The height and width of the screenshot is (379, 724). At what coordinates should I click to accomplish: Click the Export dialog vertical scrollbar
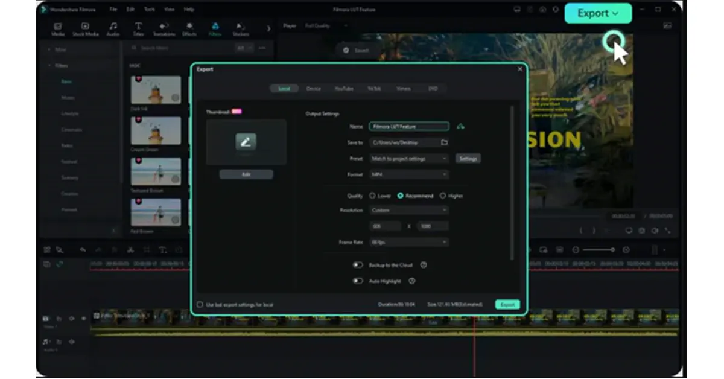point(512,184)
